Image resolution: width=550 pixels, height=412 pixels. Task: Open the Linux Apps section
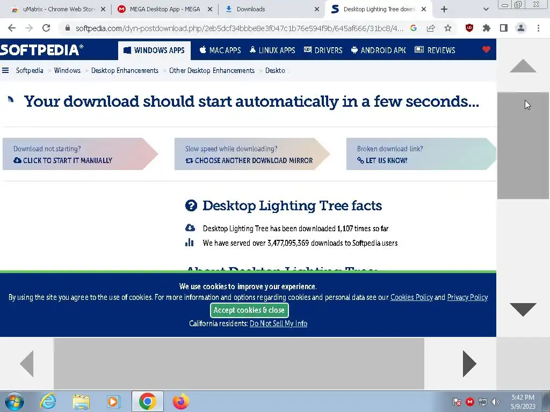pos(272,50)
